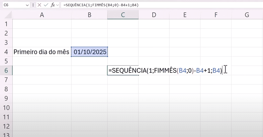Select row 4 header

[6, 52]
